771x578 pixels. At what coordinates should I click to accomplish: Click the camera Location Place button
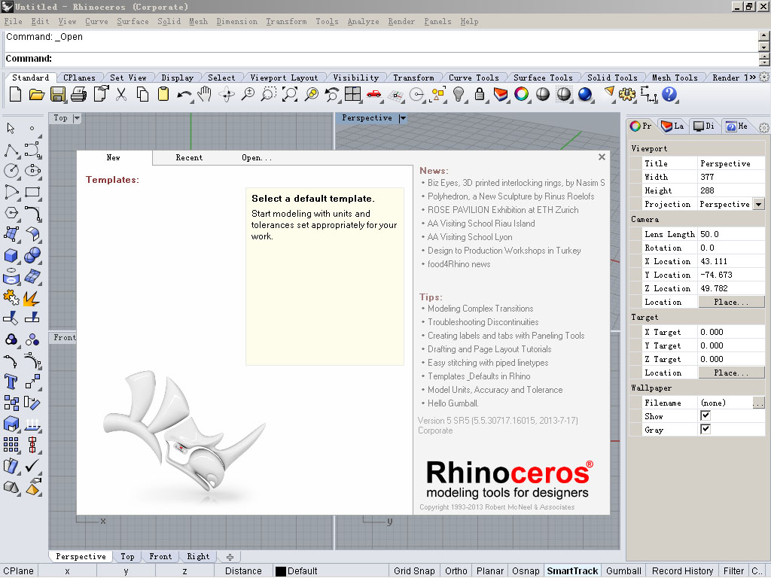(x=731, y=302)
